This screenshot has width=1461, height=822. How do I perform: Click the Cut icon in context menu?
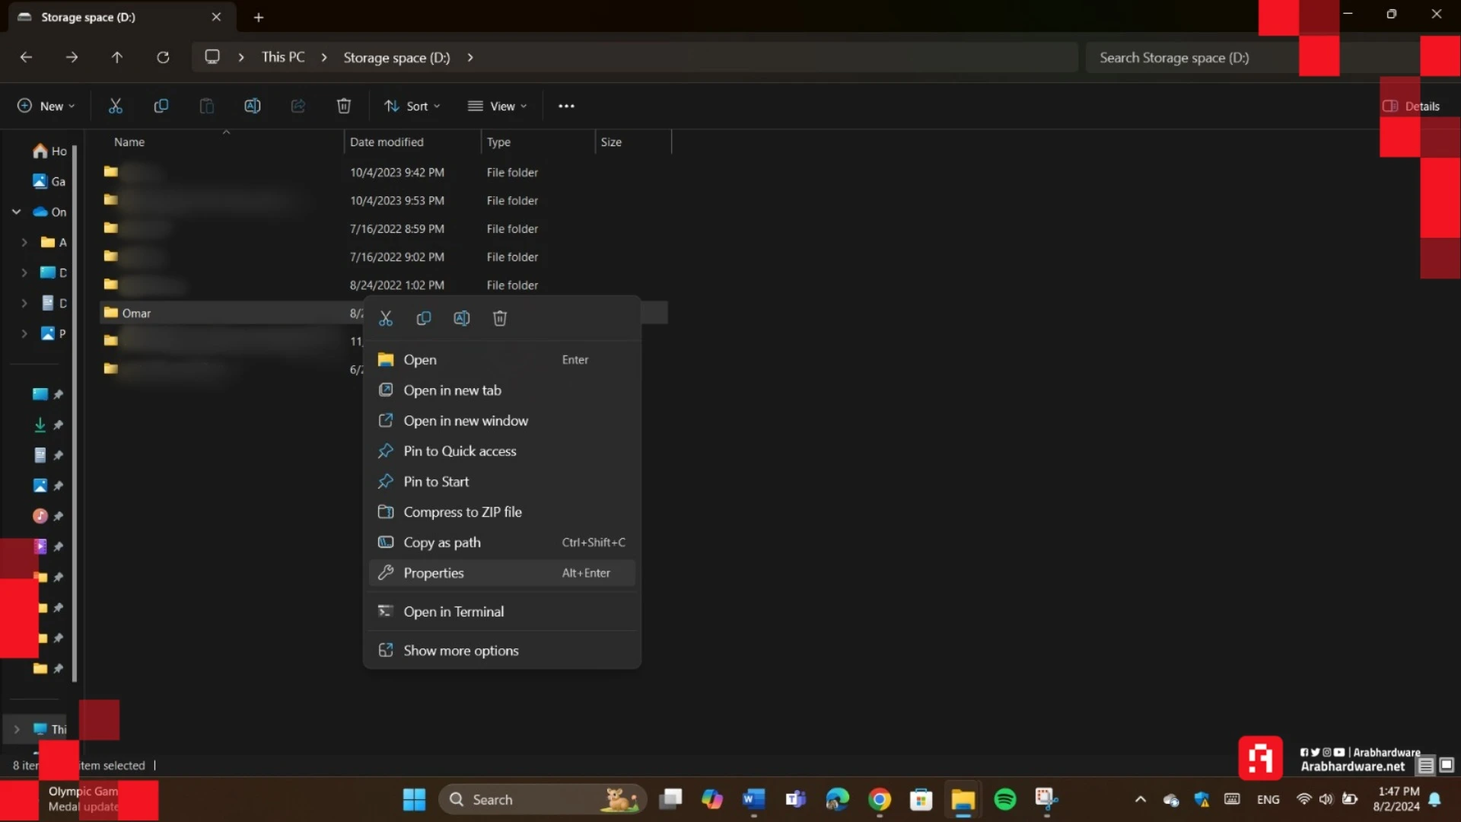point(386,318)
